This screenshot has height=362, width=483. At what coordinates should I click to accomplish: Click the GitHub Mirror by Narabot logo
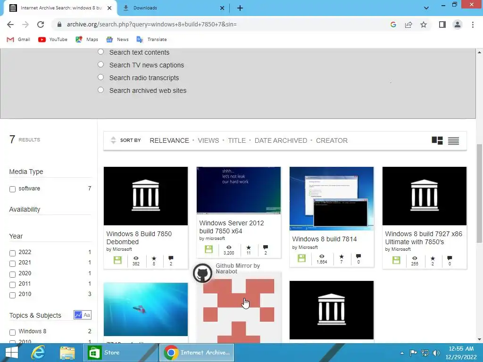click(x=202, y=272)
